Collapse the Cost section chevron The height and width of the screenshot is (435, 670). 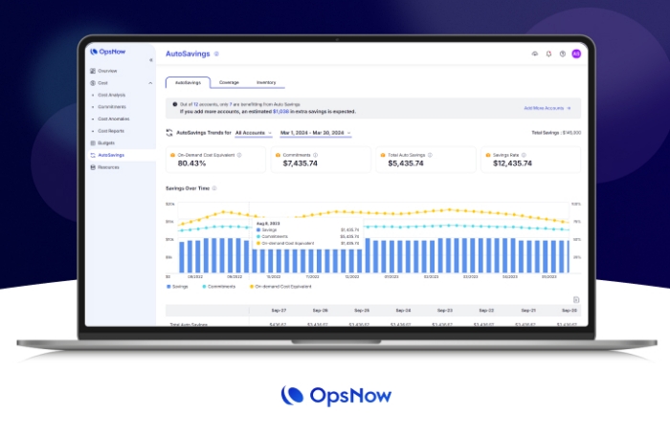[150, 83]
